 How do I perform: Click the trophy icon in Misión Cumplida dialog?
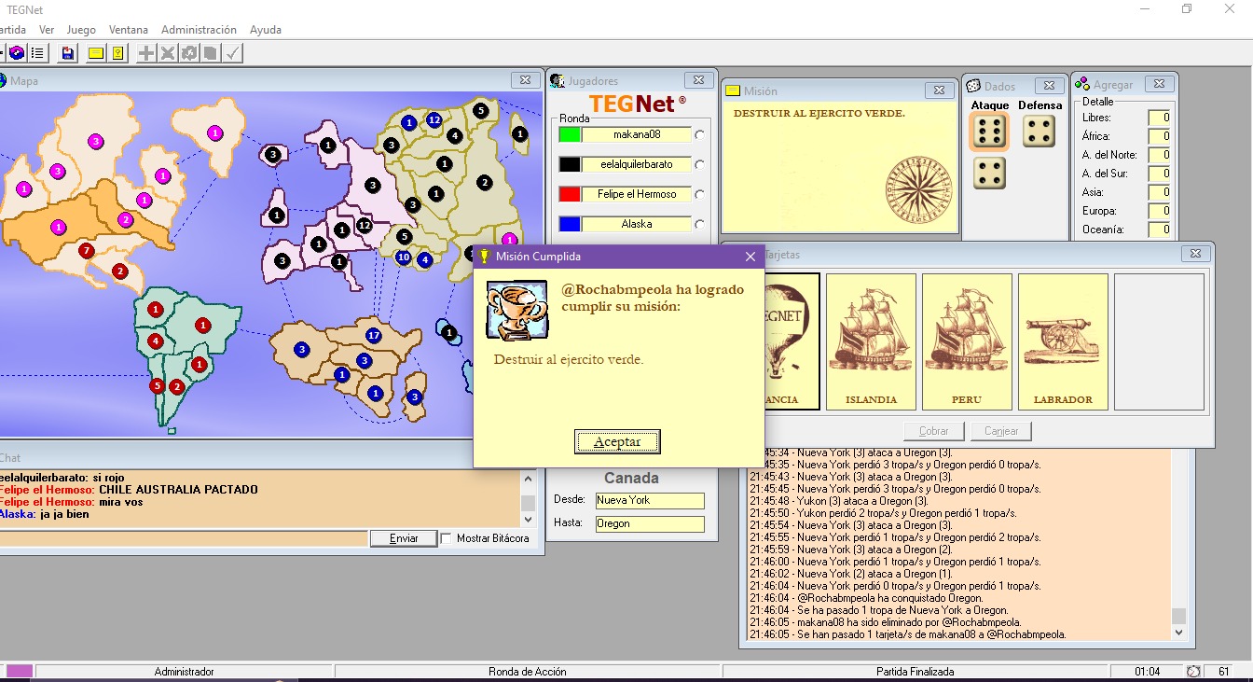tap(516, 310)
